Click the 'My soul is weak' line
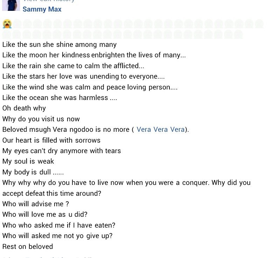This screenshot has height=258, width=280. pos(28,162)
